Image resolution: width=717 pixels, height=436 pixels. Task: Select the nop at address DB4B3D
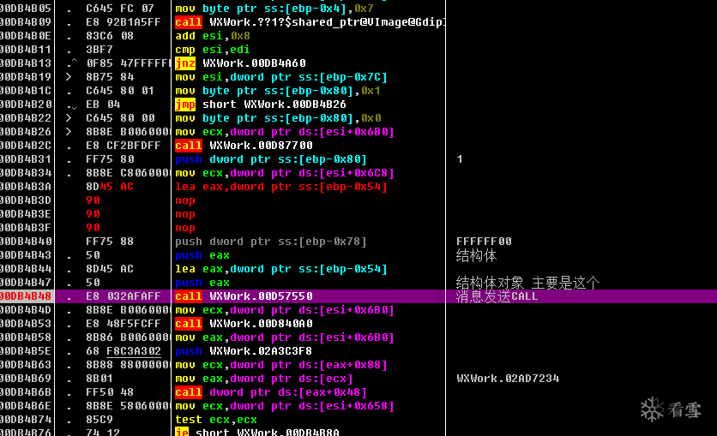coord(185,200)
